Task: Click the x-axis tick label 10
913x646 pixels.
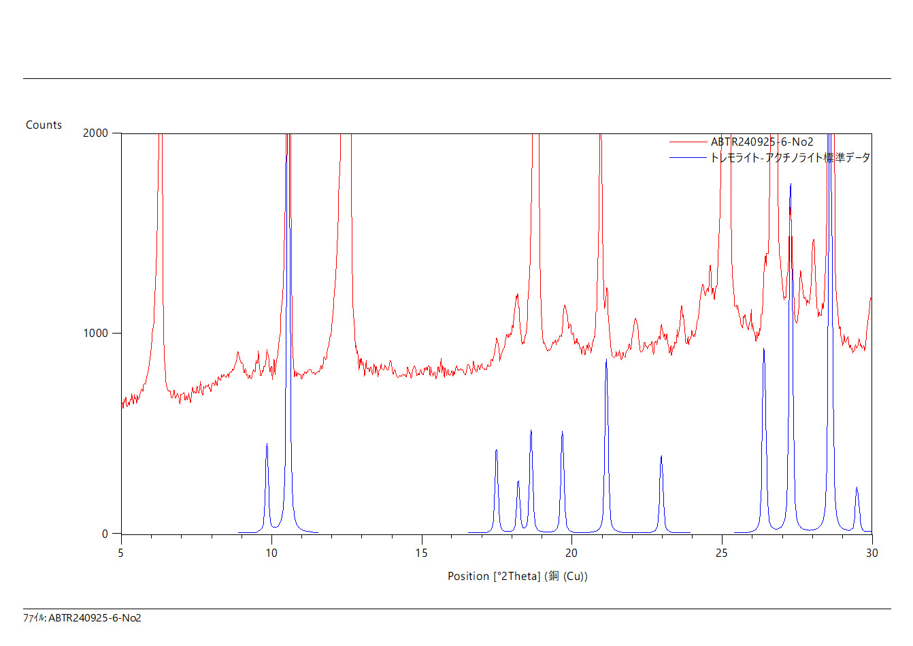Action: coord(271,553)
